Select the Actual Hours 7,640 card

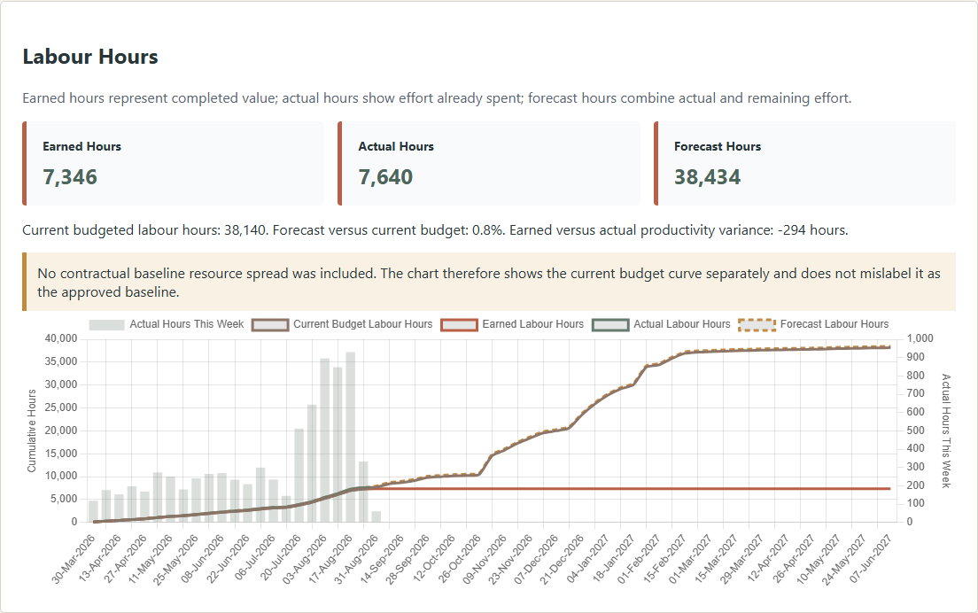click(x=489, y=163)
